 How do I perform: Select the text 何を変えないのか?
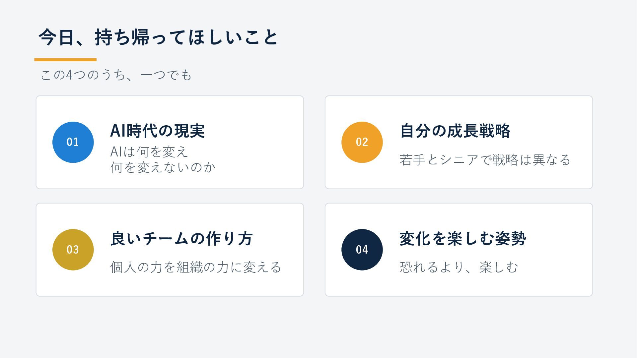point(163,167)
